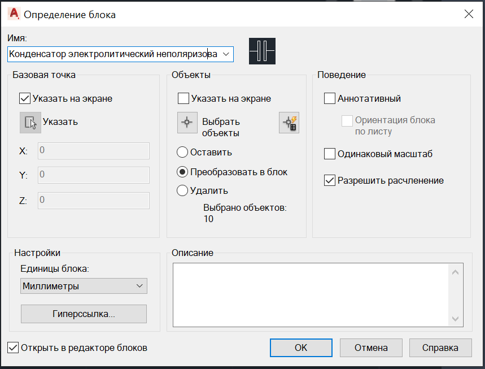The height and width of the screenshot is (369, 485).
Task: Expand the block name dropdown arrow
Action: pos(226,54)
